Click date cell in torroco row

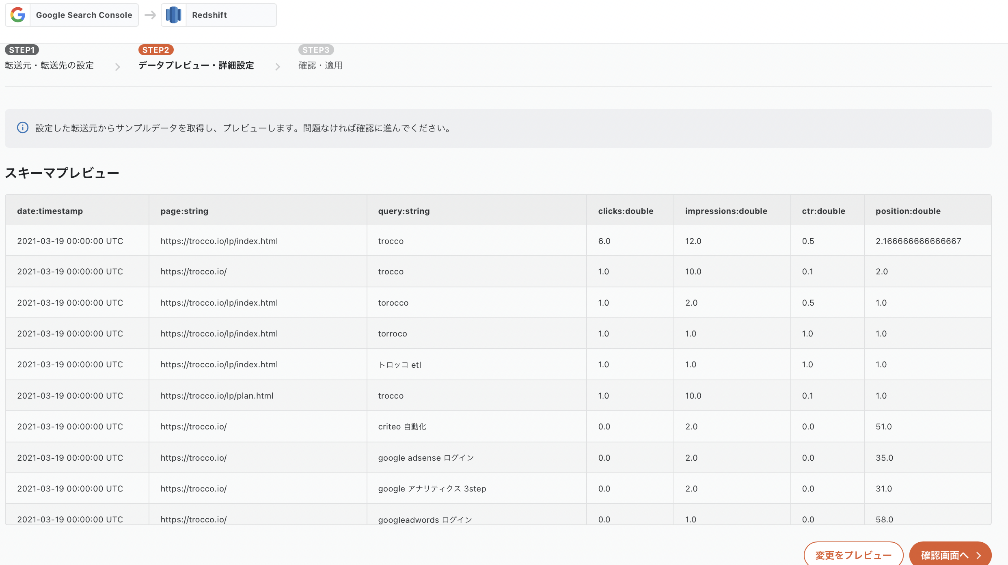coord(70,334)
